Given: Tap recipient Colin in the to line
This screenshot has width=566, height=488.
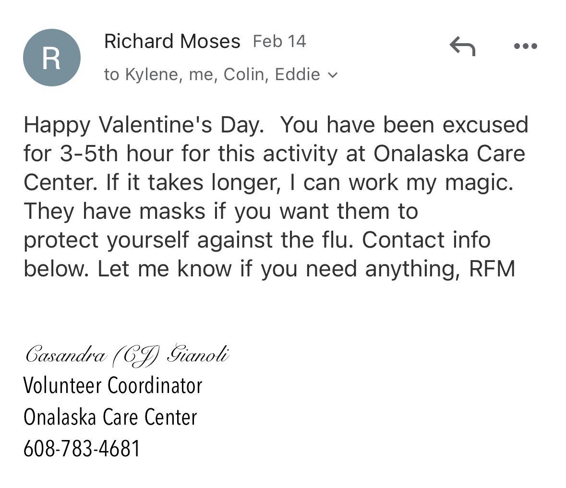Looking at the screenshot, I should [245, 74].
